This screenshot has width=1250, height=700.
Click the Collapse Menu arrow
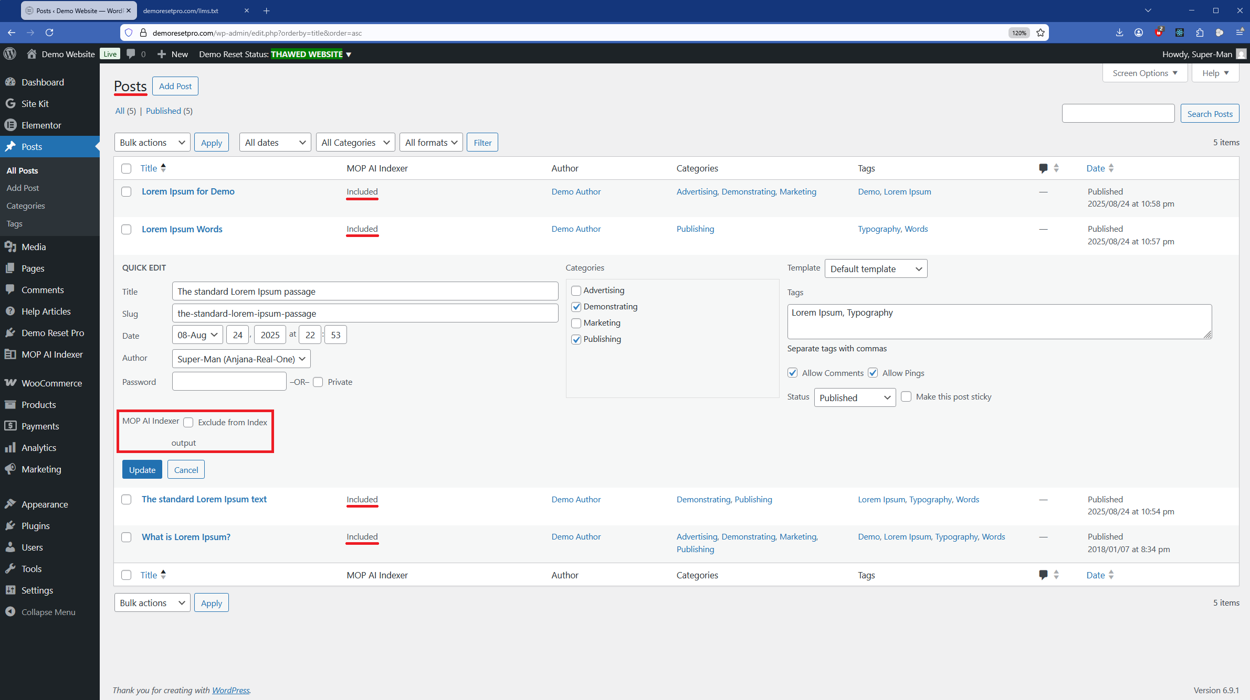tap(10, 612)
